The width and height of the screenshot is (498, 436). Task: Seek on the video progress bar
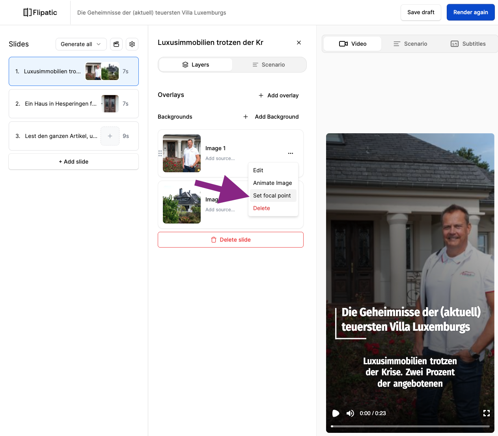click(x=410, y=426)
